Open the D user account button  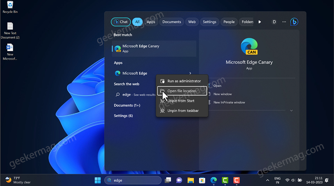(274, 22)
